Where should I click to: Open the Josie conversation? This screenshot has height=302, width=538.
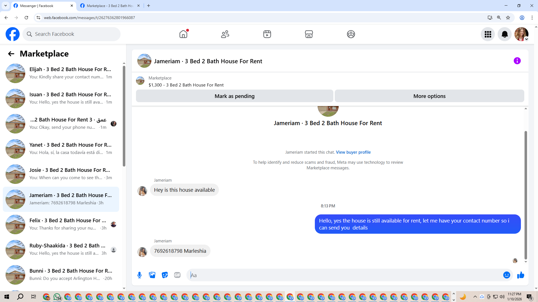[61, 174]
